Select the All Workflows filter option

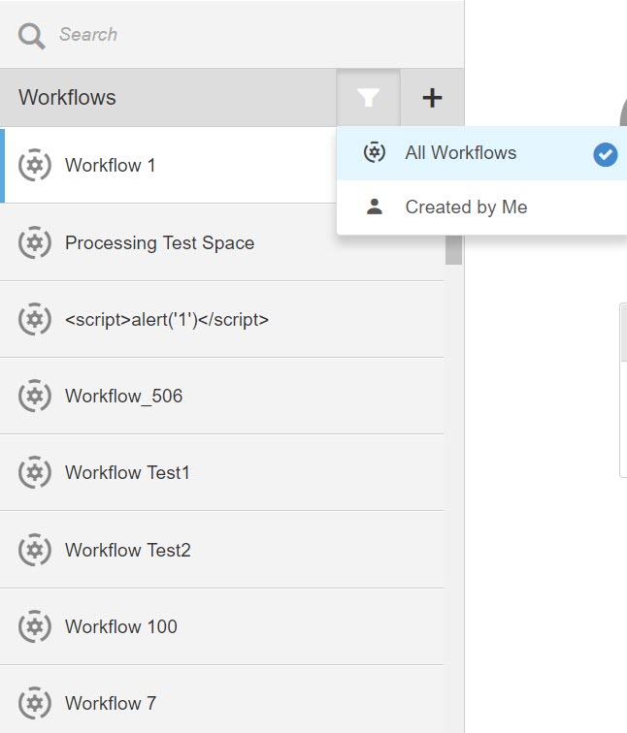click(x=461, y=153)
